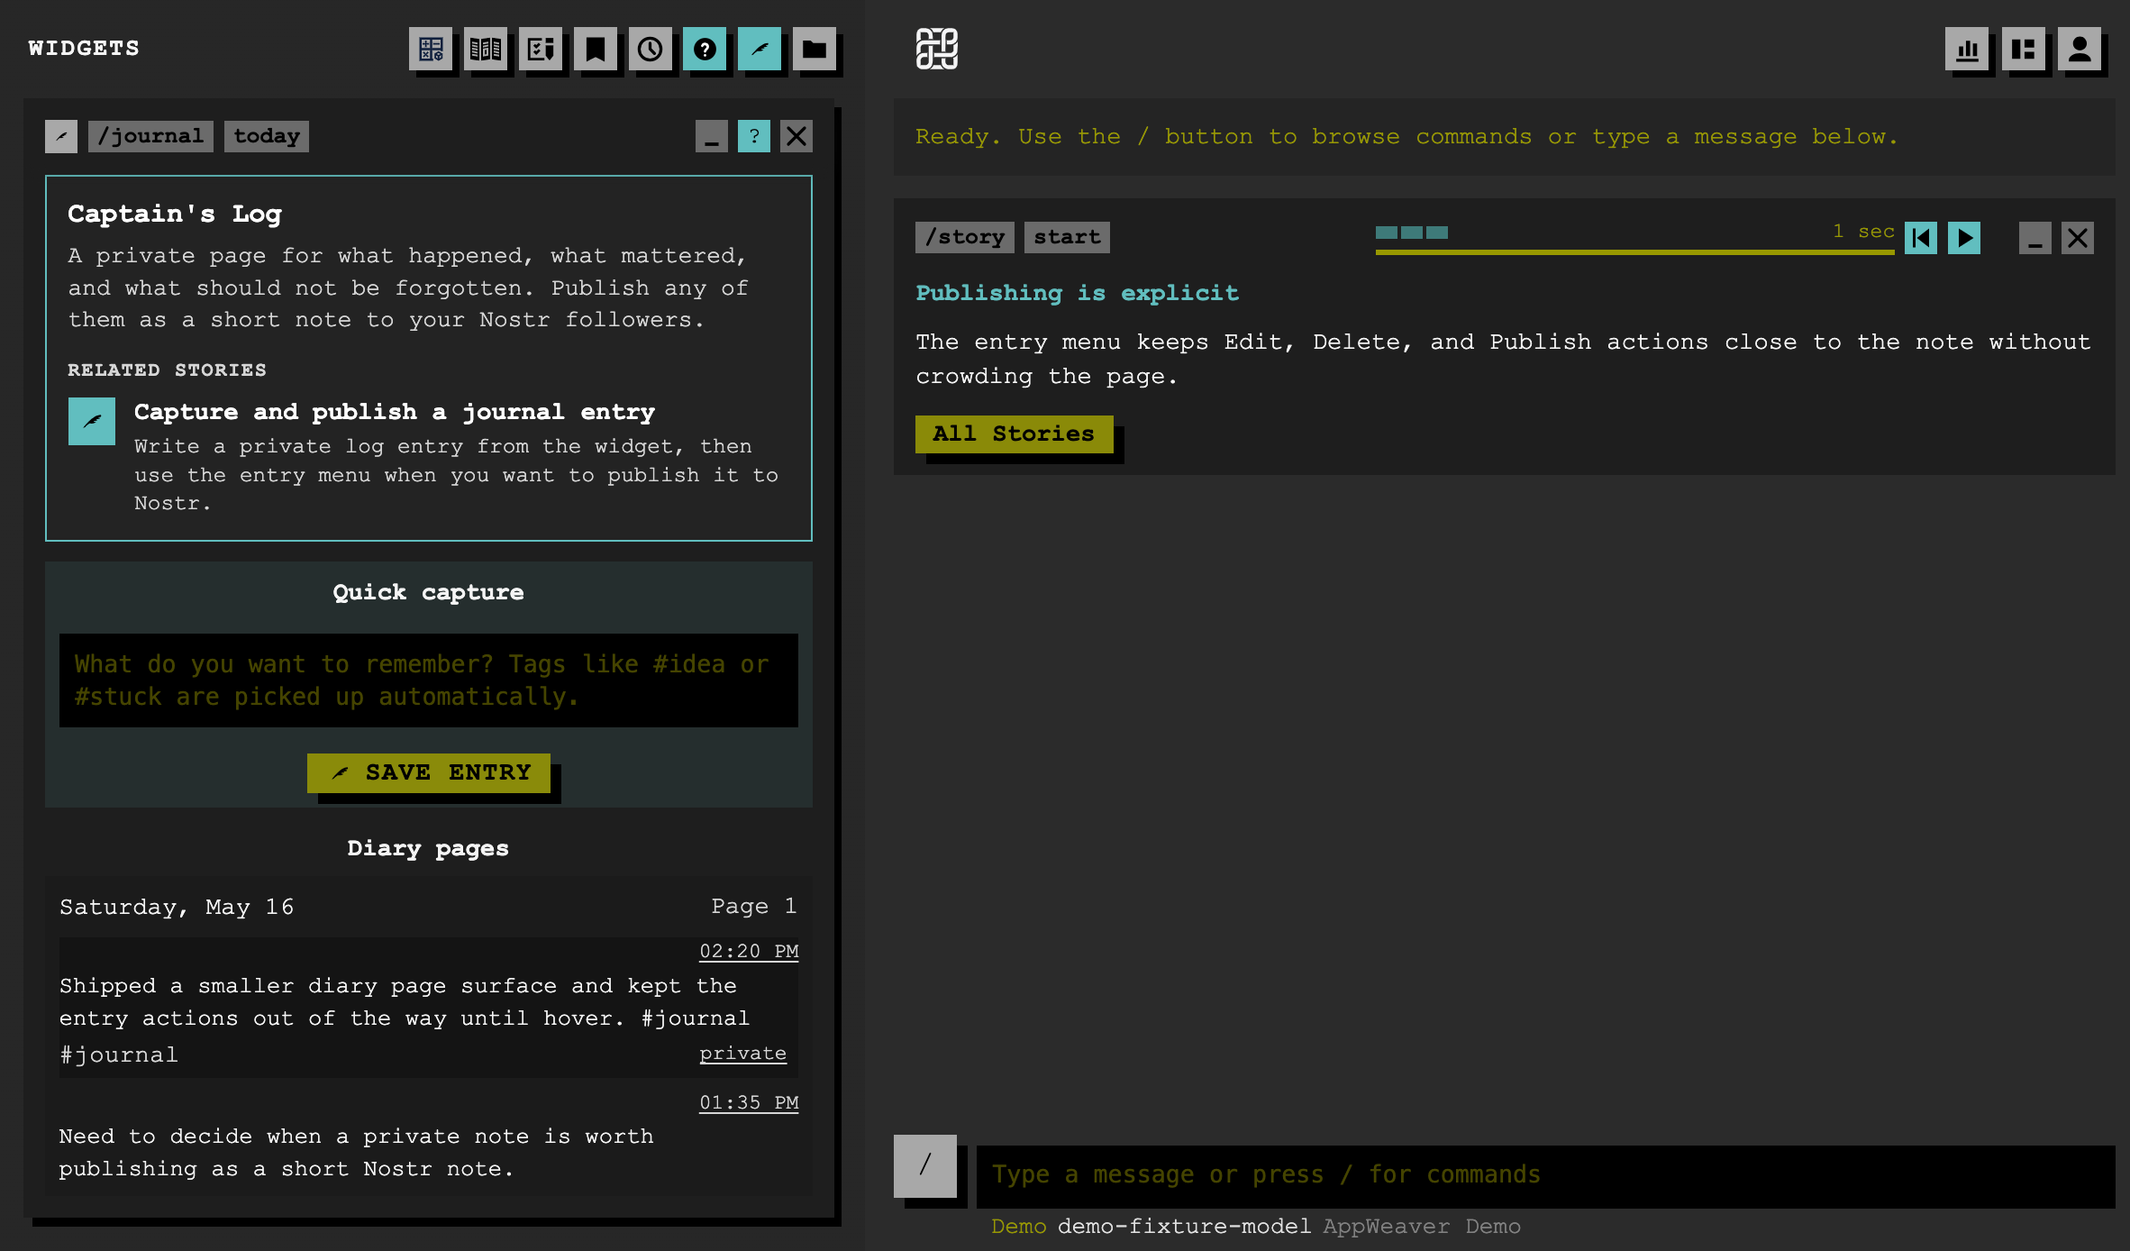
Task: Focus the Quick capture text field
Action: (429, 680)
